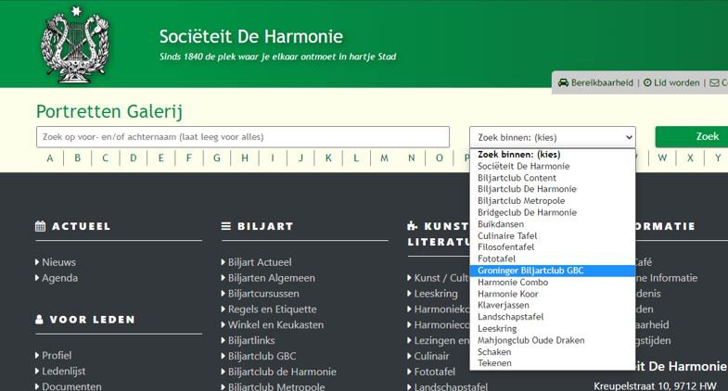The width and height of the screenshot is (728, 391).
Task: Open the Culinair footer link
Action: (431, 356)
